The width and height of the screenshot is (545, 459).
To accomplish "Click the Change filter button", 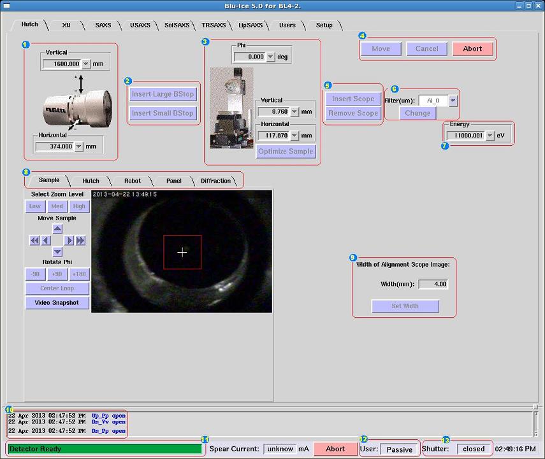I will (418, 113).
